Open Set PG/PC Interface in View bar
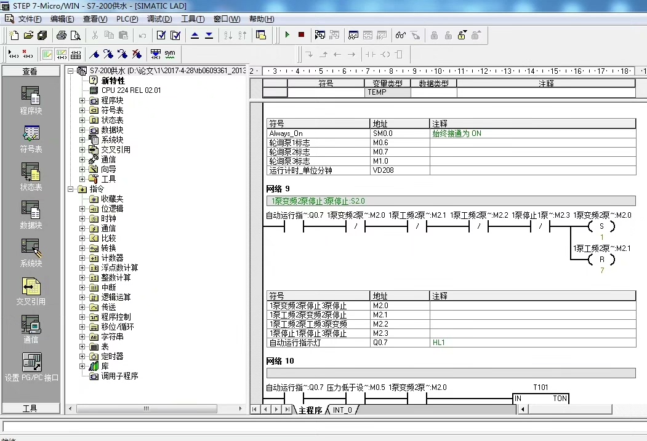 point(31,367)
